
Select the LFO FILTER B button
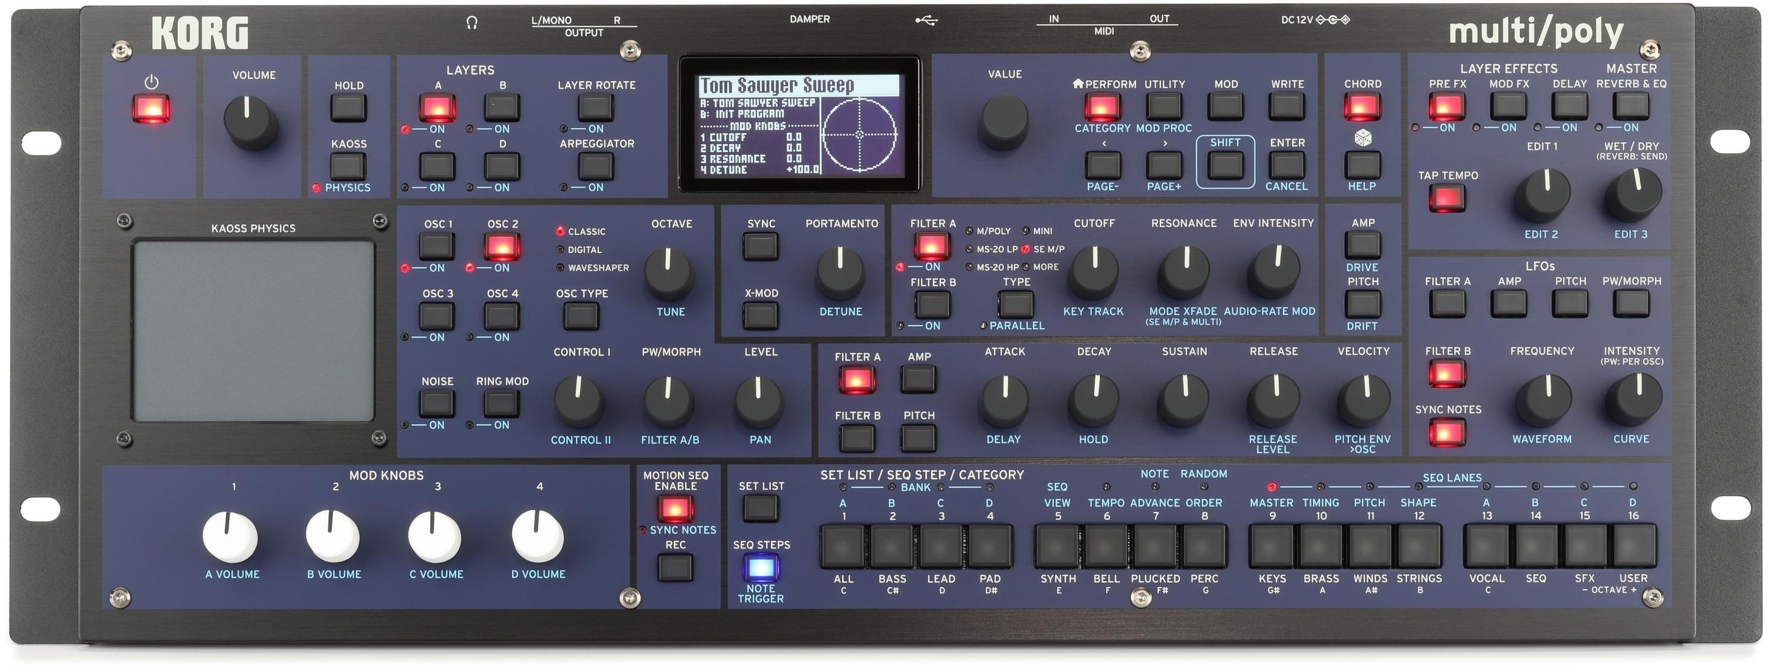coord(1447,374)
